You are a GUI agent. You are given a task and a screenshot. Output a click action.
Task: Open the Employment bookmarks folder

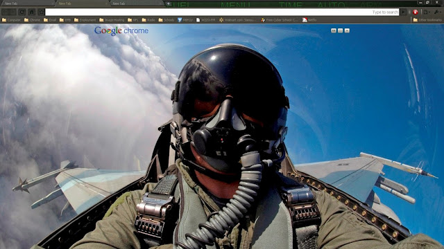click(85, 20)
